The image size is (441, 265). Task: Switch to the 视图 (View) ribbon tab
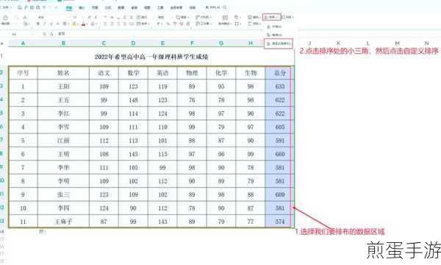point(147,8)
